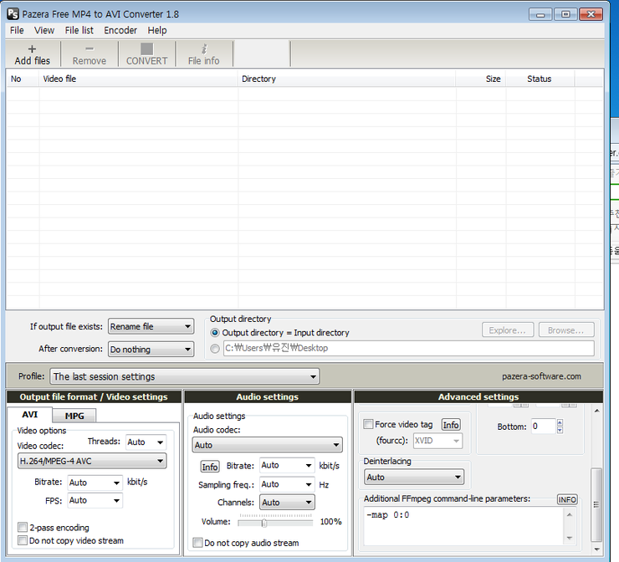Increase Bottom value with up arrow

[560, 422]
